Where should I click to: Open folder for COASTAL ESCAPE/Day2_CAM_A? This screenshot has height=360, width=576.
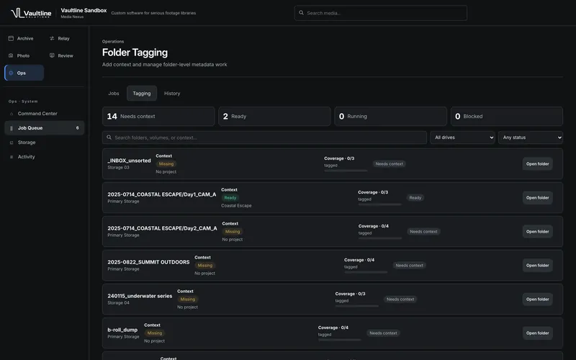[537, 231]
